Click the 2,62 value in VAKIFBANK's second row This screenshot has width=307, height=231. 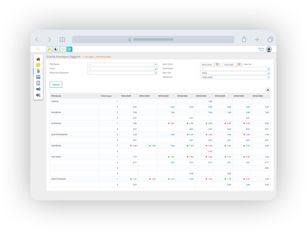[210, 151]
